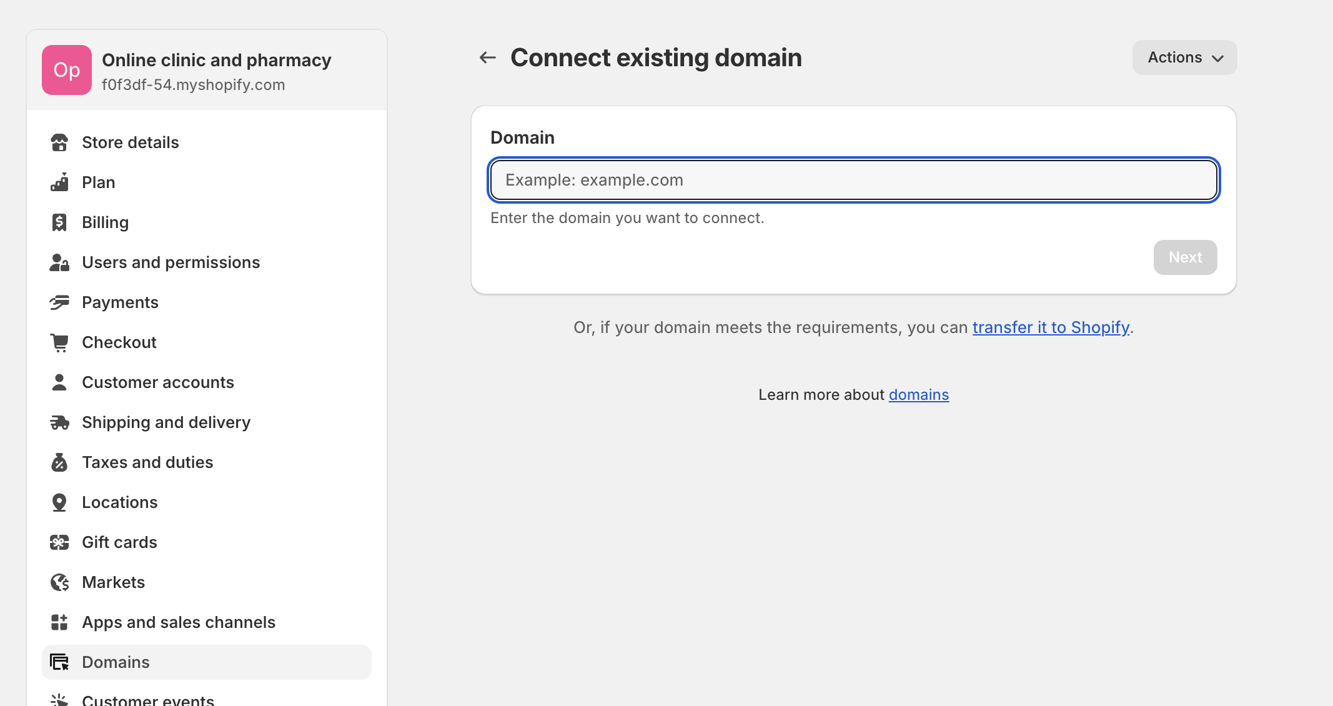Open the transfer it to Shopify link
The width and height of the screenshot is (1333, 706).
[x=1051, y=327]
